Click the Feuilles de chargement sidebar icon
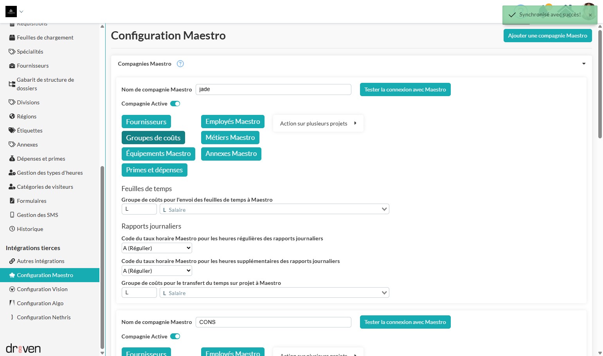Screen dimensions: 603x356 click(12, 38)
